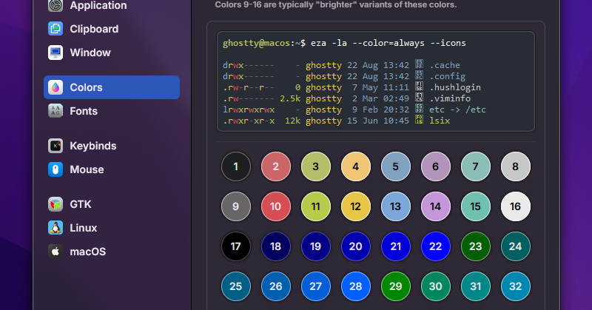Pick palette color 12 yellow swatch

pos(356,206)
